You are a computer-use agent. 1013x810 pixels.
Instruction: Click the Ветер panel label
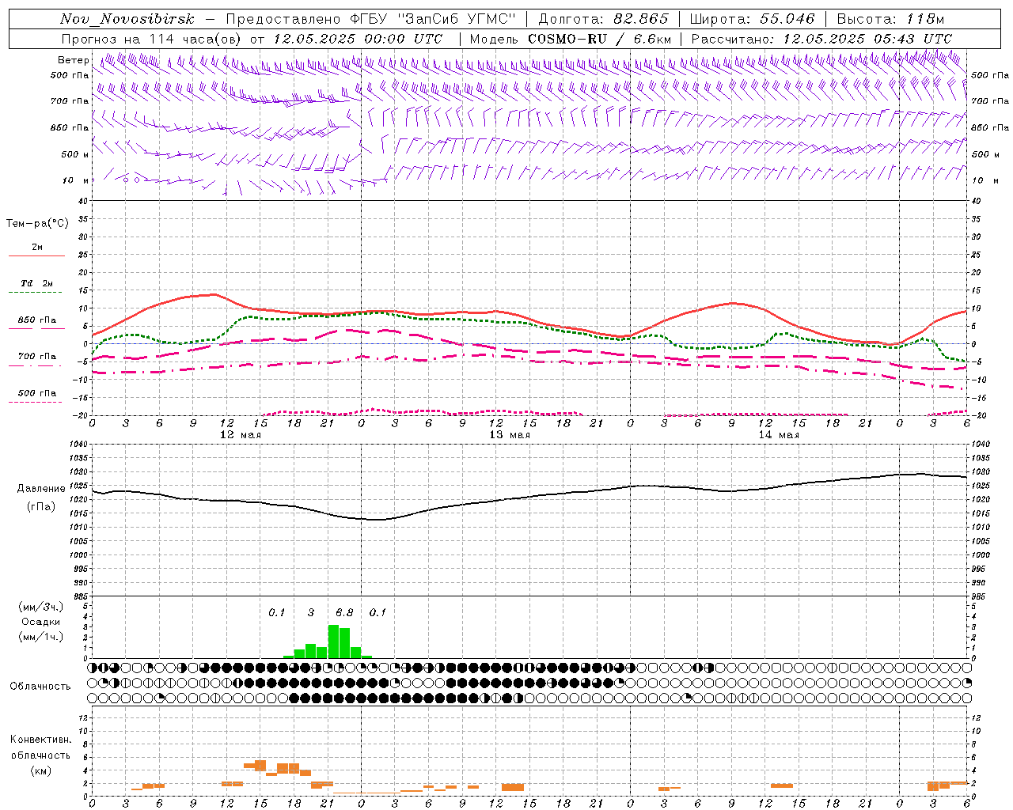pos(74,60)
